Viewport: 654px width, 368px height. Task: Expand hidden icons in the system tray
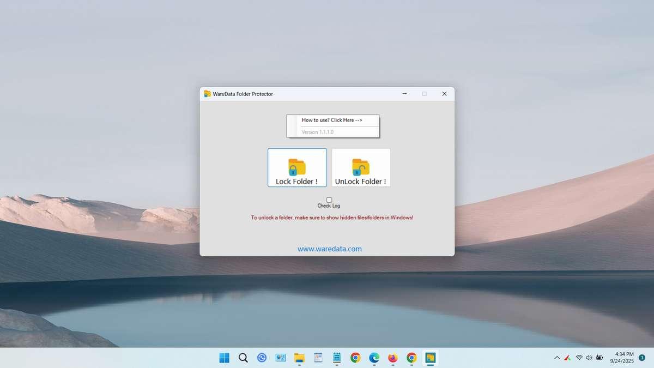(557, 358)
